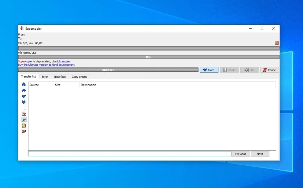Click the orange power icon at right
The image size is (303, 188).
(277, 43)
